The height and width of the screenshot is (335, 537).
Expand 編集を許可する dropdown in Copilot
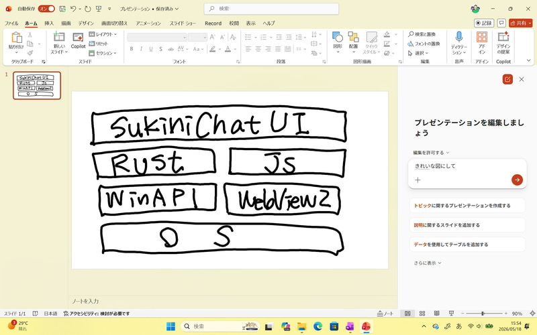tap(431, 153)
